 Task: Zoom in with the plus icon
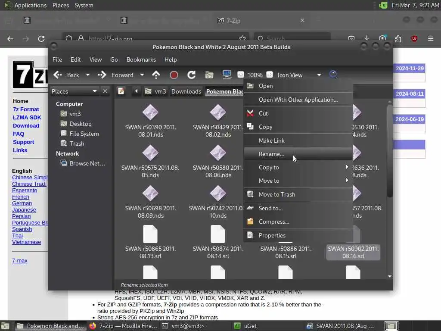pos(270,75)
